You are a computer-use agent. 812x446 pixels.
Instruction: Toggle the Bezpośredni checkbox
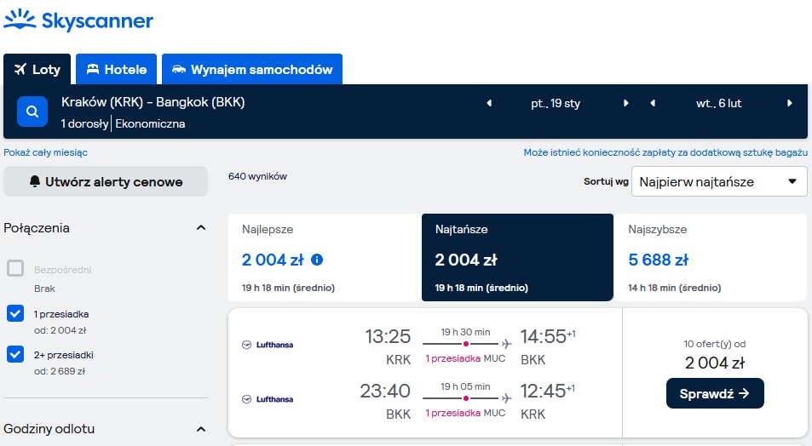pyautogui.click(x=15, y=268)
